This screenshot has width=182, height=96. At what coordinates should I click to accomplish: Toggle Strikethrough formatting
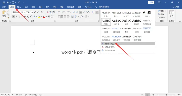[x=25, y=17]
